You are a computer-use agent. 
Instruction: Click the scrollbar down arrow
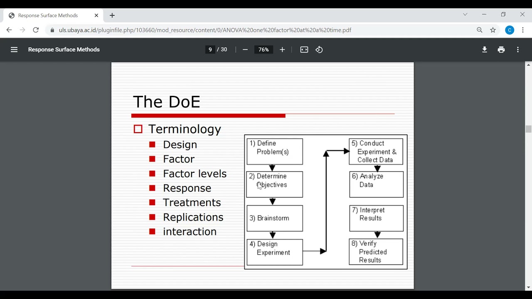coord(529,287)
